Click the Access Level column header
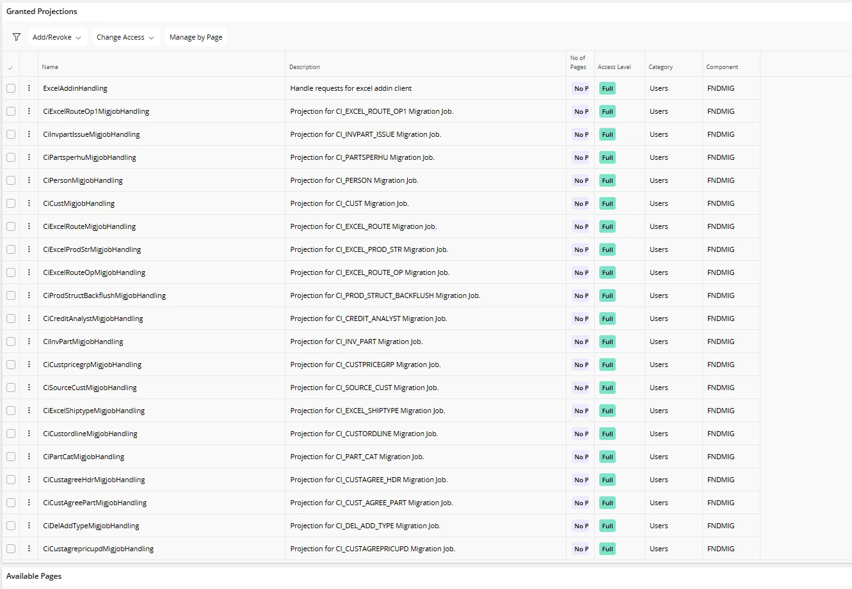Viewport: 852px width, 589px height. coord(614,67)
